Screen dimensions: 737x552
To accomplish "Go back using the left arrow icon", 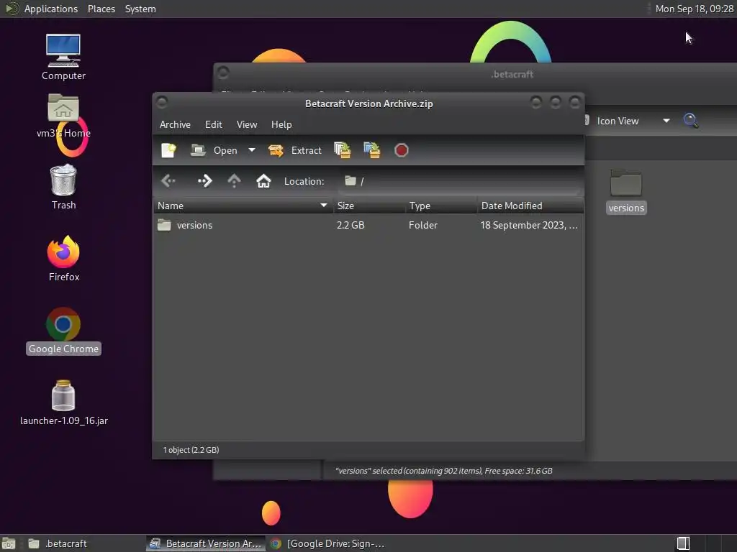I will [168, 180].
